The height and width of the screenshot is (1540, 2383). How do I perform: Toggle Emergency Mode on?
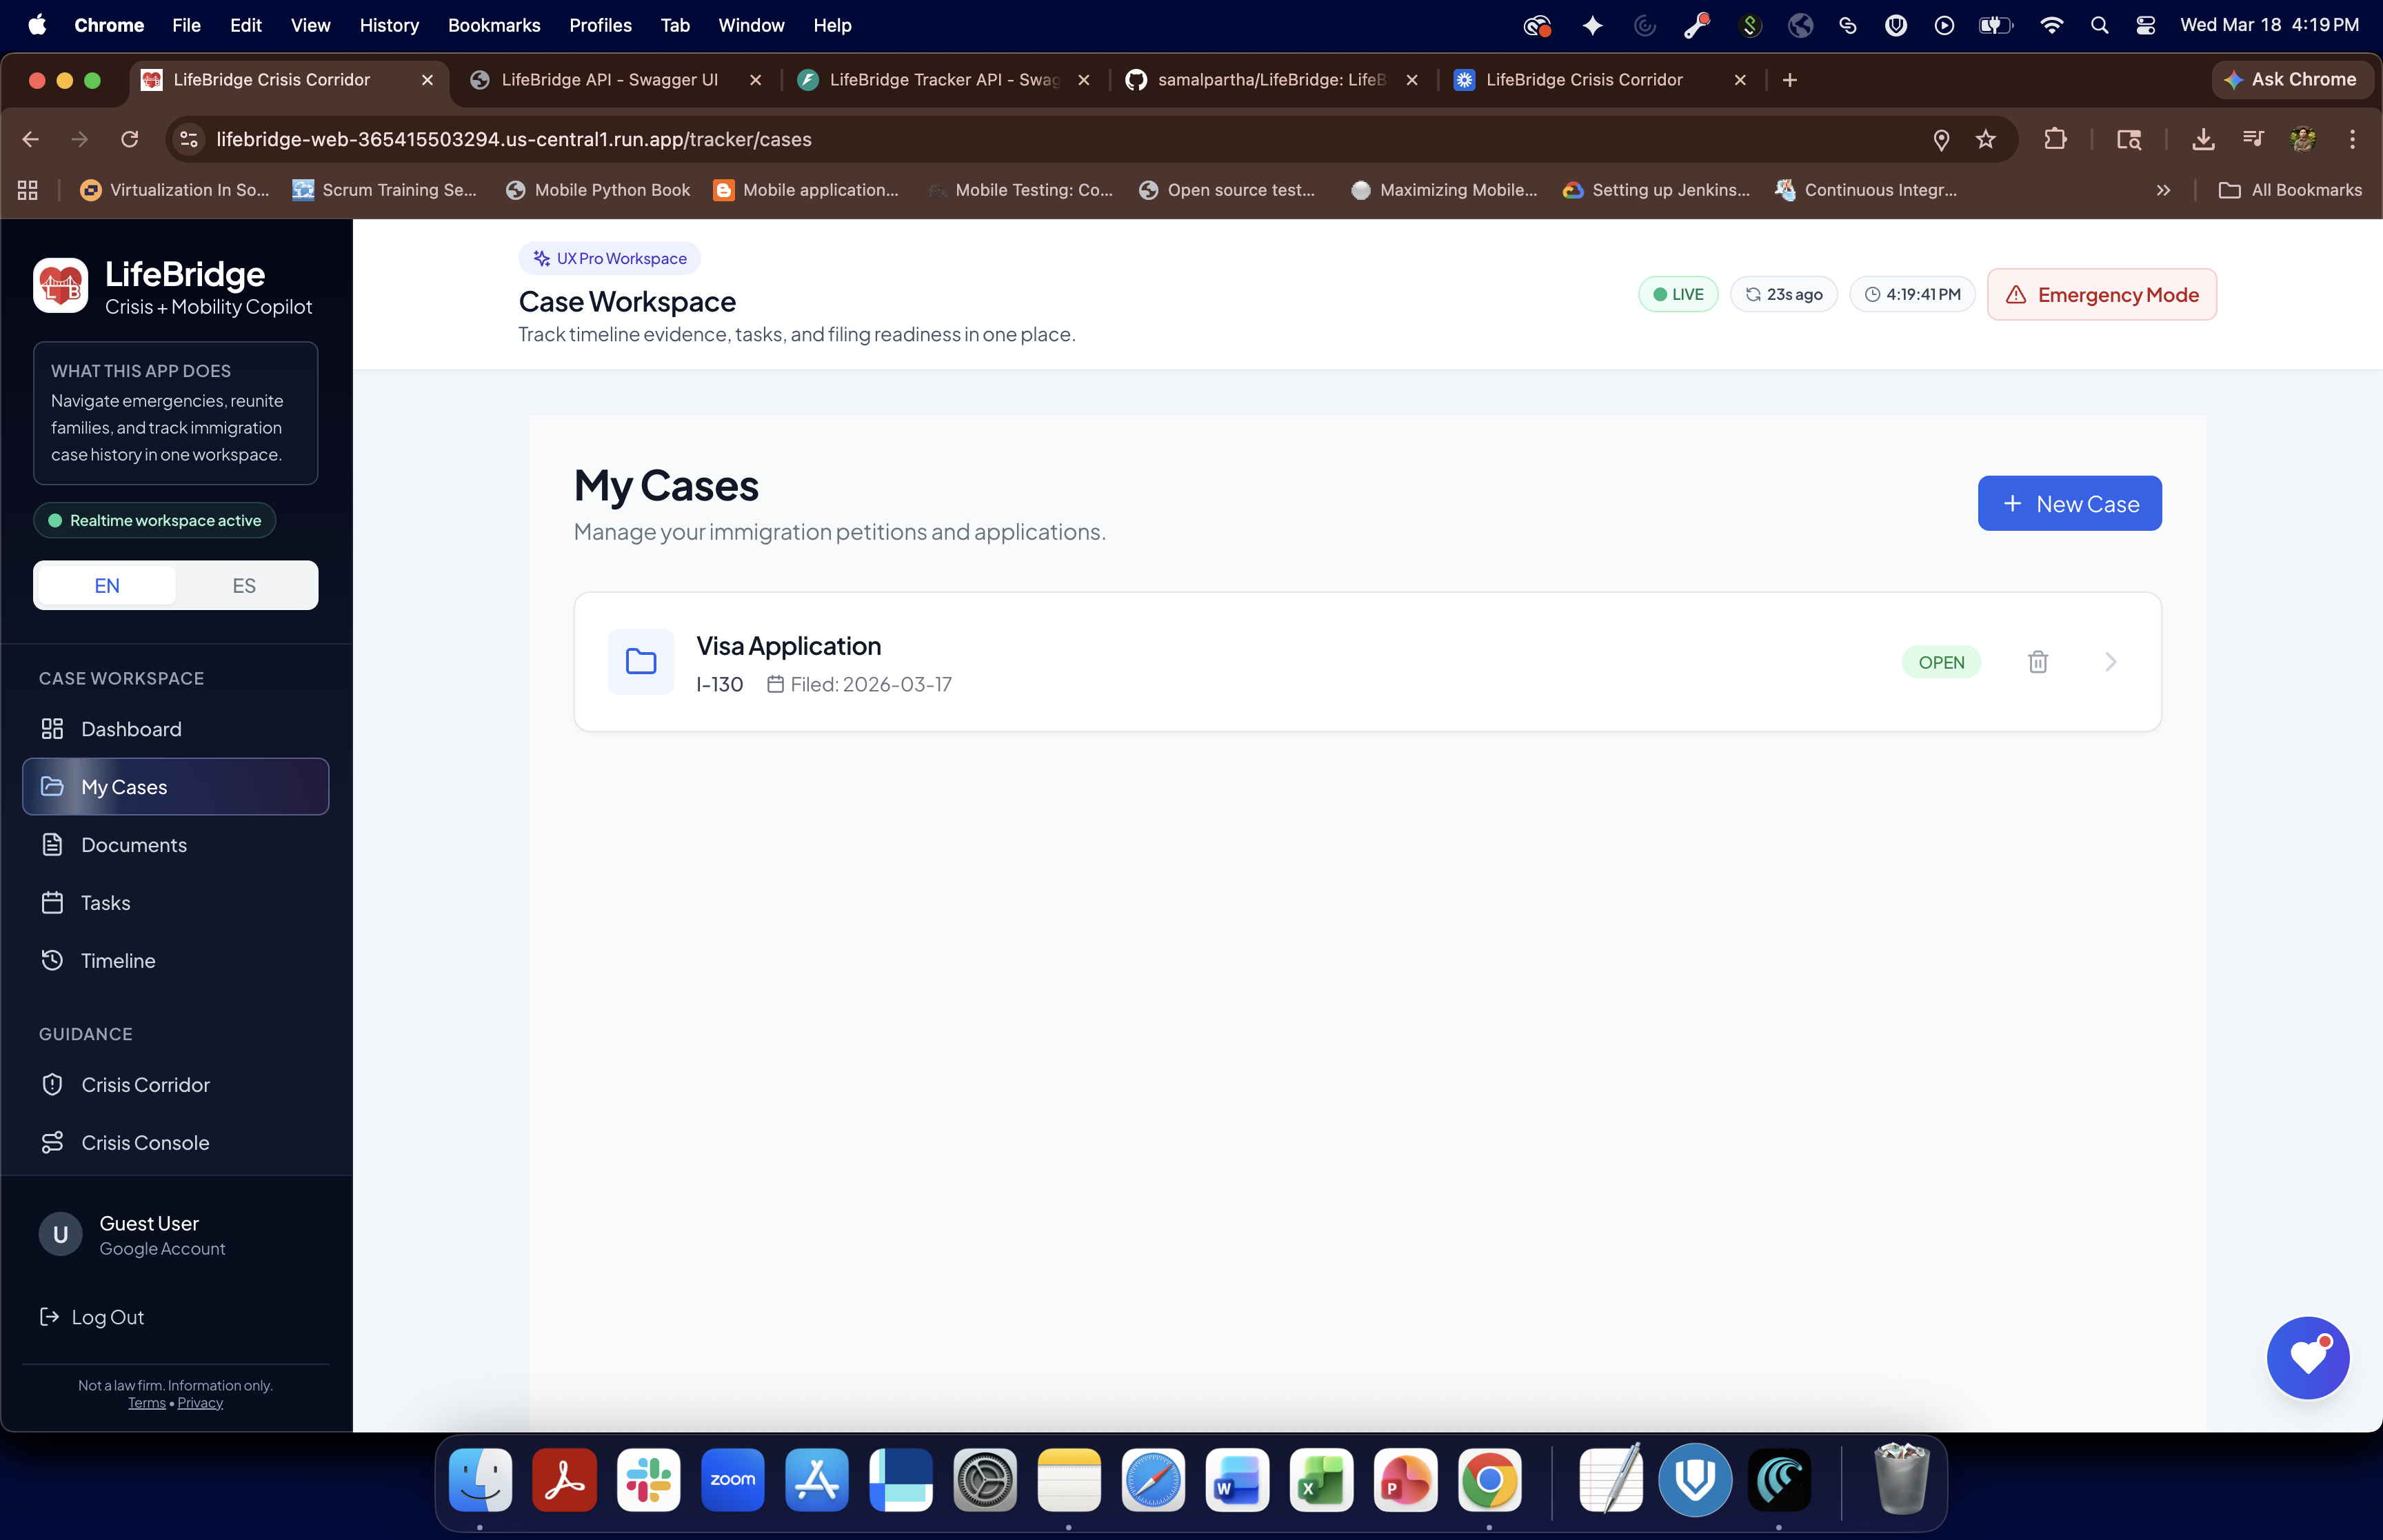(x=2101, y=295)
